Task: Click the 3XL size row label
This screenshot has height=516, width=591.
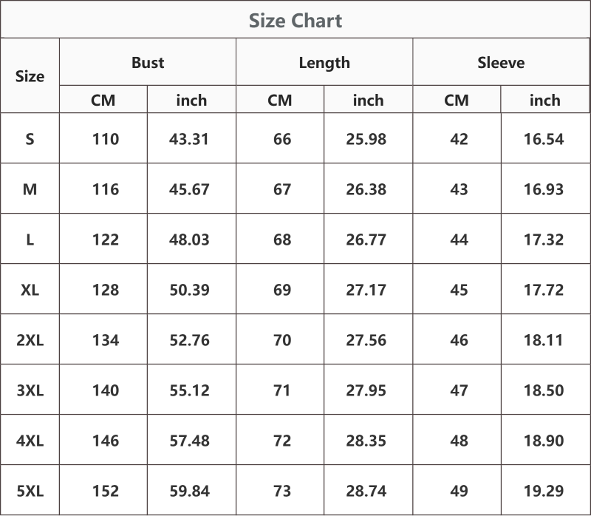Action: coord(30,390)
